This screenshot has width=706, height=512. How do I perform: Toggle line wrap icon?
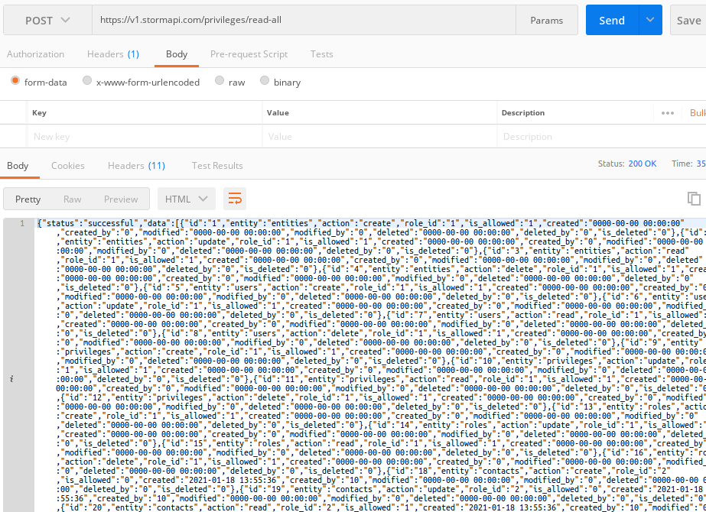pos(235,199)
